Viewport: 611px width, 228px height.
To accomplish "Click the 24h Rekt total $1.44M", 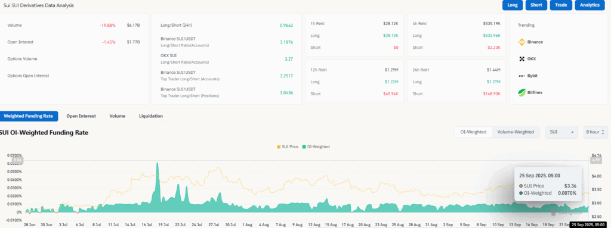I will (x=493, y=70).
